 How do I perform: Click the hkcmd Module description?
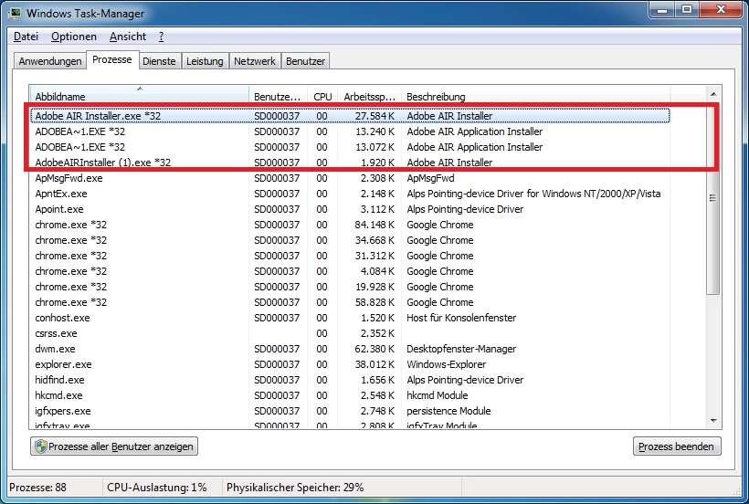click(x=438, y=395)
